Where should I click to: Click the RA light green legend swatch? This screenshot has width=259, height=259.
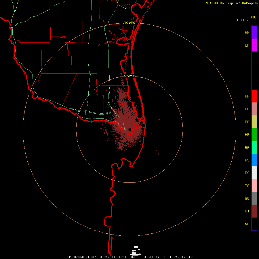point(254,147)
